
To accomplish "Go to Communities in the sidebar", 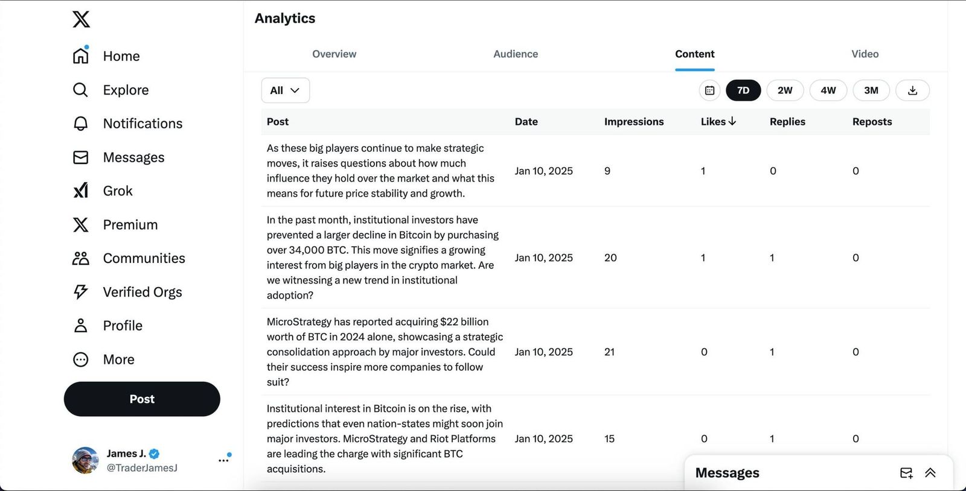I will [x=144, y=258].
